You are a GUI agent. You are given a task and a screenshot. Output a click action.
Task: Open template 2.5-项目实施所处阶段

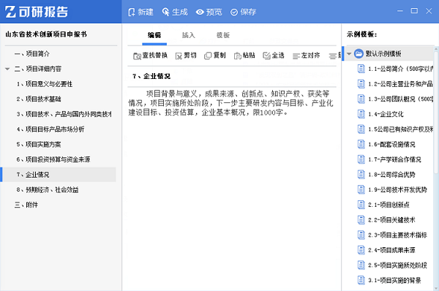tap(397, 265)
